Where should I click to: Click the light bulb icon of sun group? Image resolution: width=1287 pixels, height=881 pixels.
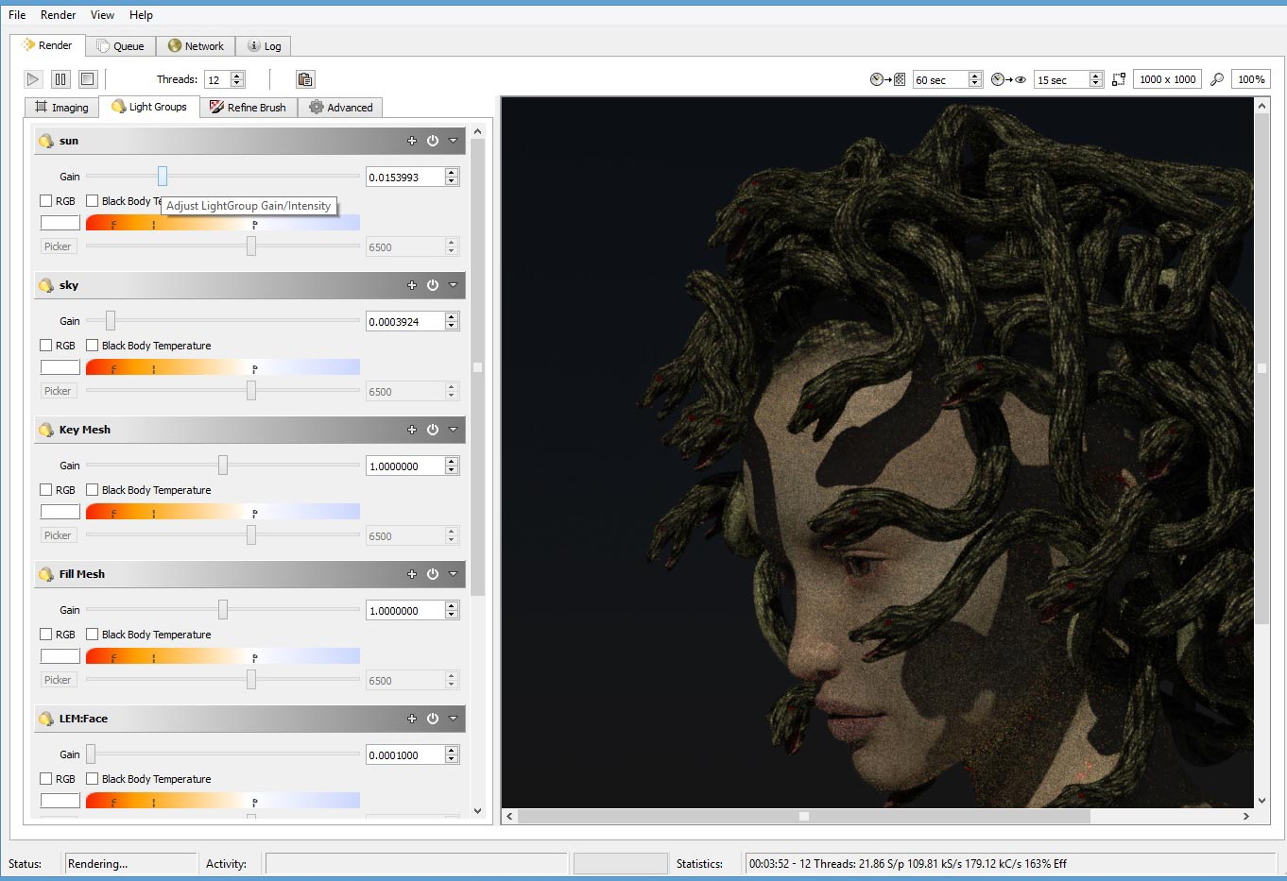pos(45,141)
